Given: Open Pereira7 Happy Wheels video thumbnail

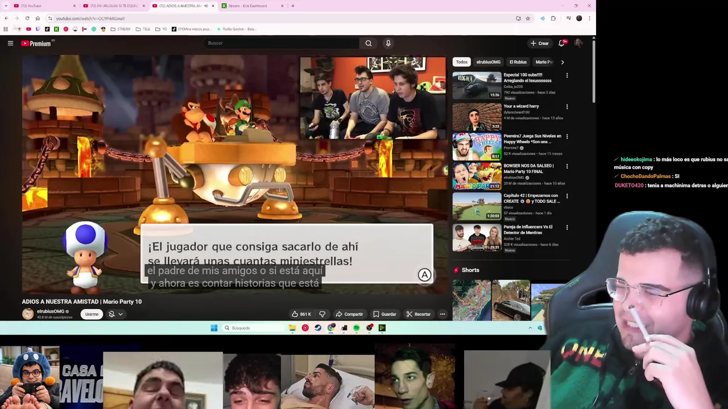Looking at the screenshot, I should (477, 146).
